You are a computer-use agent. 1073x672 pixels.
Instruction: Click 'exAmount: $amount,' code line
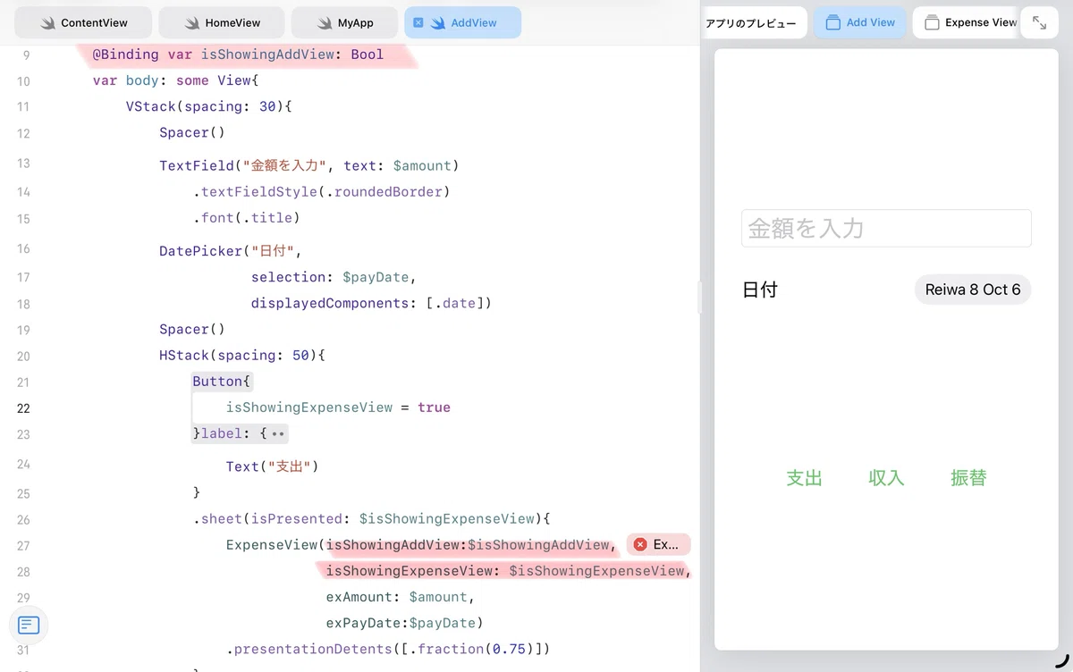pos(401,596)
